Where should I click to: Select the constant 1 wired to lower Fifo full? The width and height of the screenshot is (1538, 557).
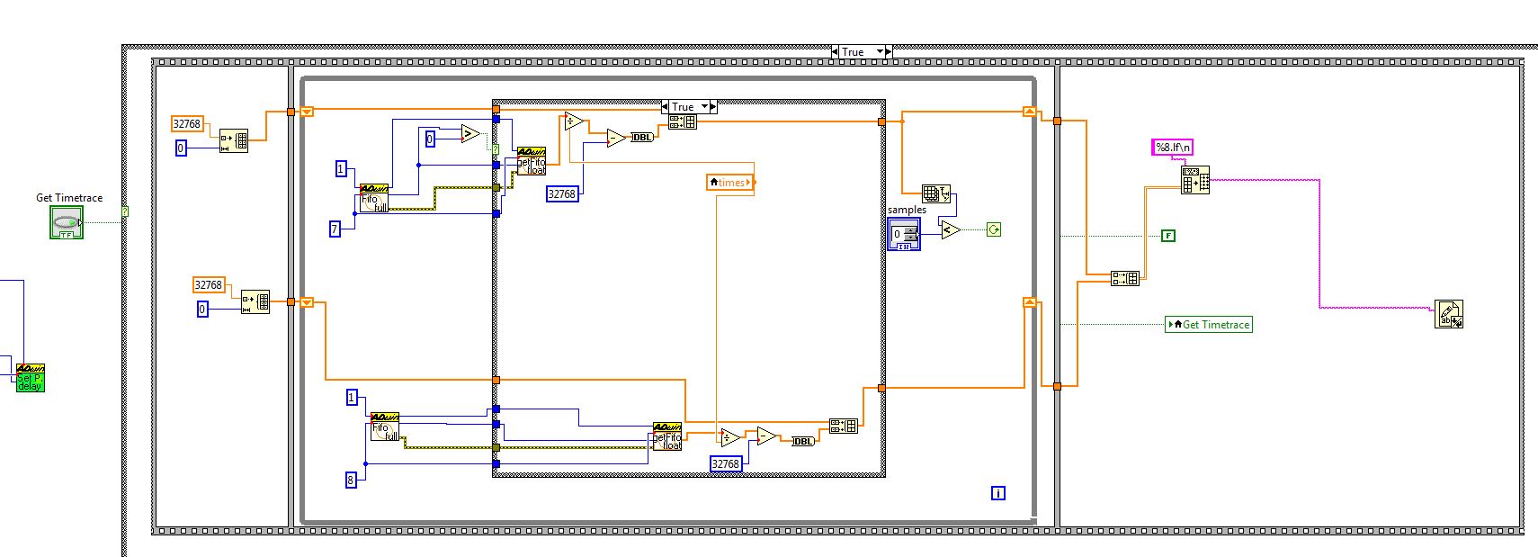[352, 397]
